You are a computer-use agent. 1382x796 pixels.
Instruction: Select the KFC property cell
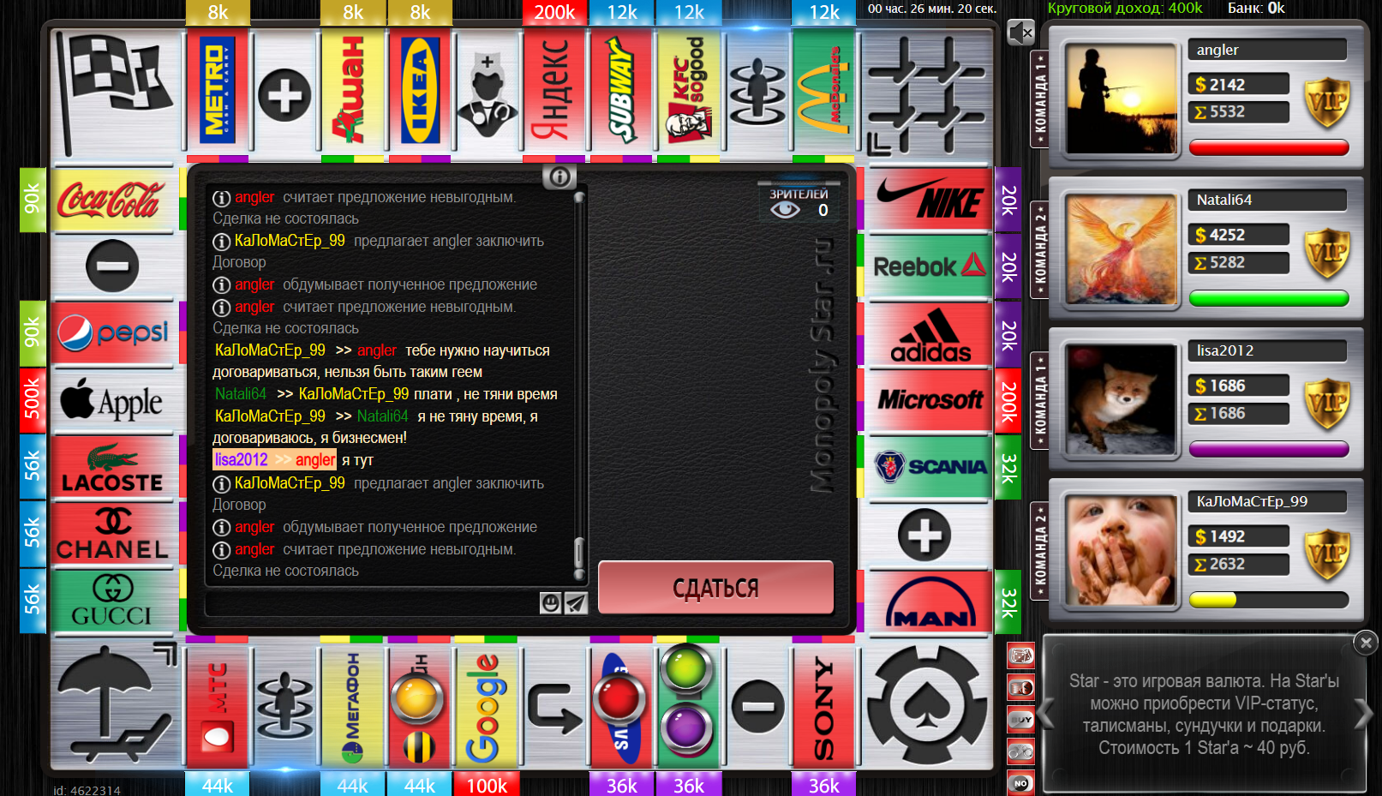coord(689,91)
